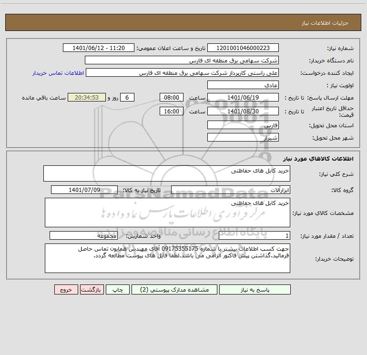Click the شهر محل تحویل field شیراز
The width and height of the screenshot is (367, 355).
click(x=243, y=137)
